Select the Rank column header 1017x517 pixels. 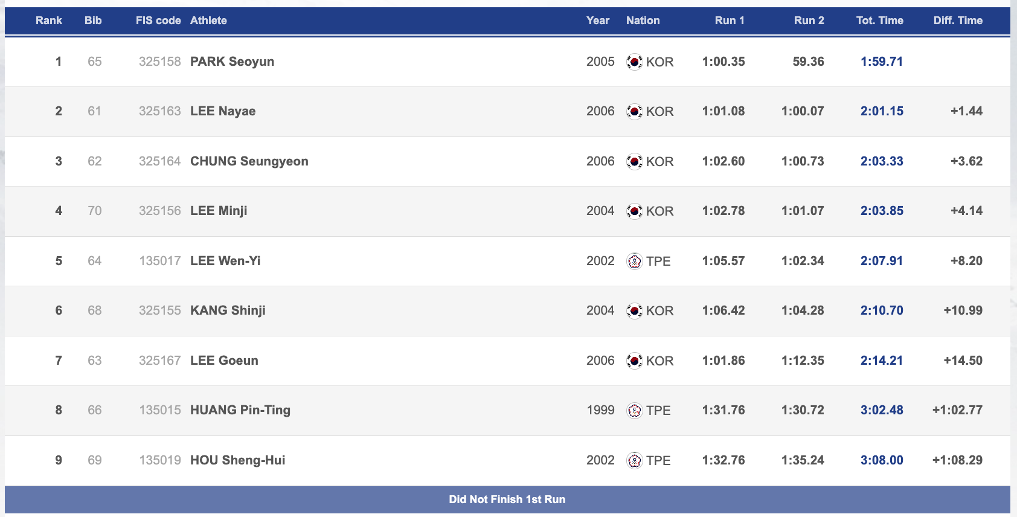48,21
